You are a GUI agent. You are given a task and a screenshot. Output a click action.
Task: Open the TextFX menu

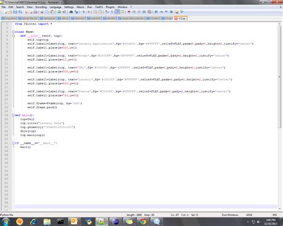(99, 7)
